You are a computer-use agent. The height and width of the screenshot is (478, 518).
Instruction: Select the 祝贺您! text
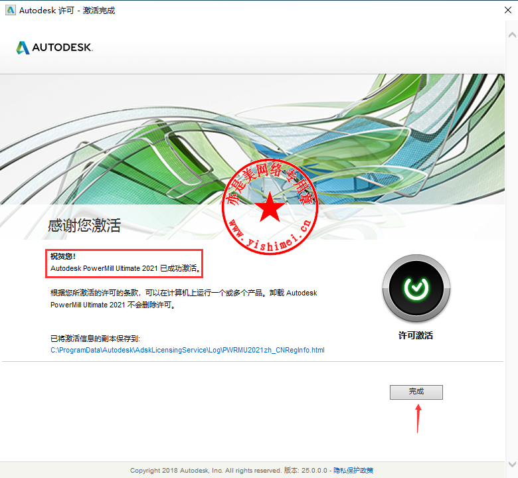click(x=63, y=256)
